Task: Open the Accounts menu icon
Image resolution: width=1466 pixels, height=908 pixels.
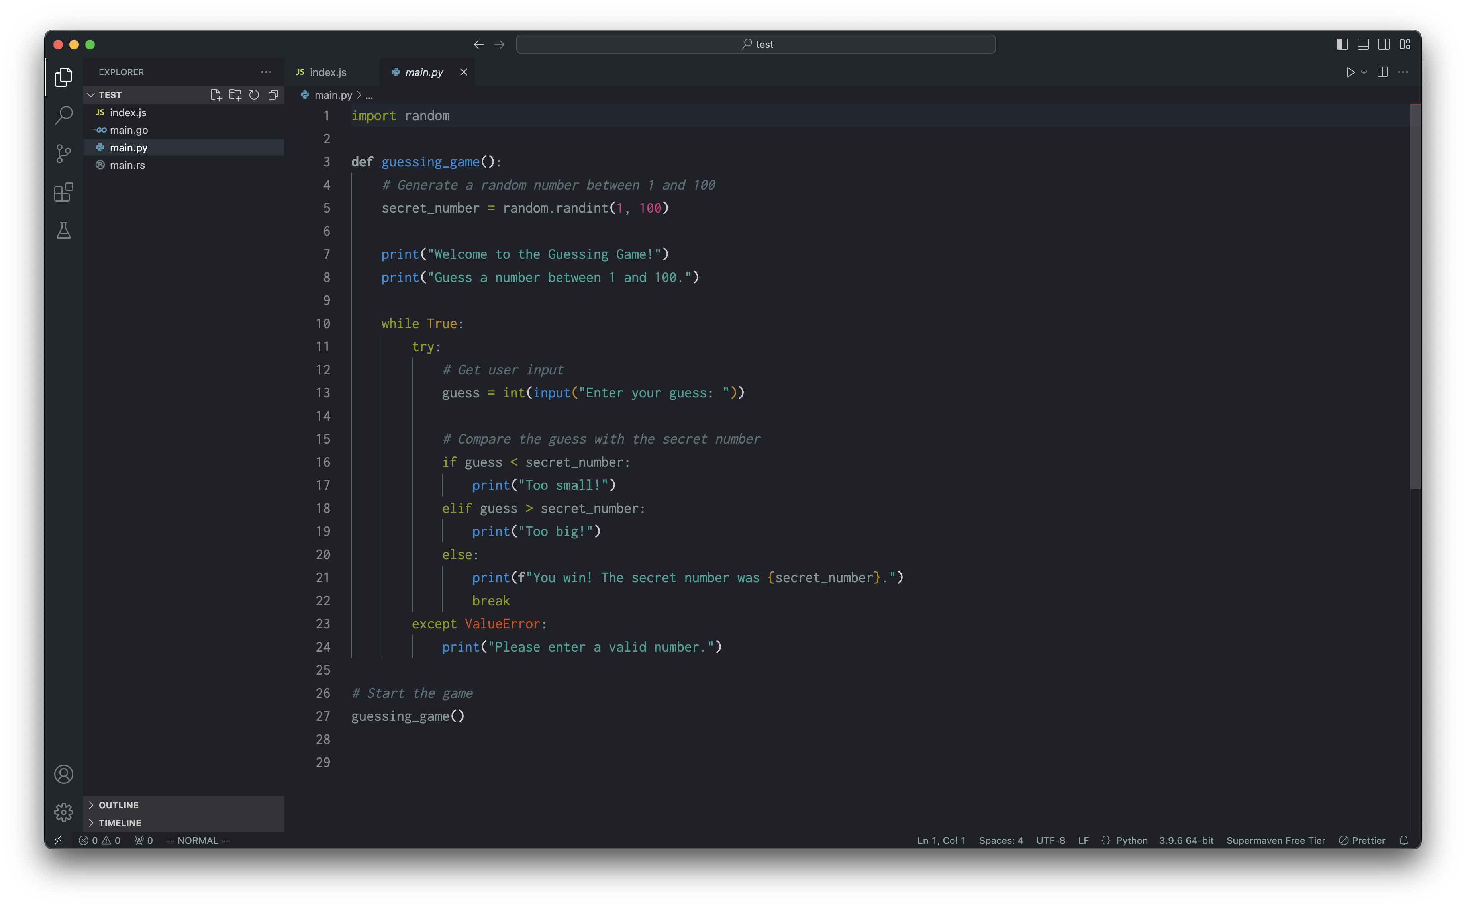Action: [x=63, y=774]
